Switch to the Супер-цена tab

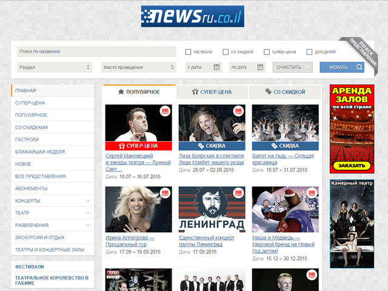coord(212,92)
